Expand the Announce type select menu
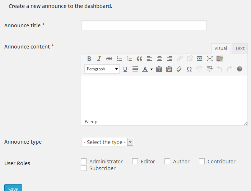The height and width of the screenshot is (191, 251). coord(107,142)
